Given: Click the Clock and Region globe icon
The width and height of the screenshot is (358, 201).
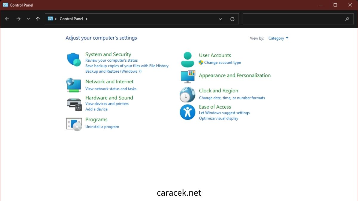Looking at the screenshot, I should pos(188,95).
